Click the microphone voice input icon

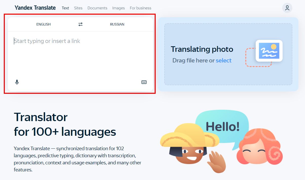pos(17,82)
